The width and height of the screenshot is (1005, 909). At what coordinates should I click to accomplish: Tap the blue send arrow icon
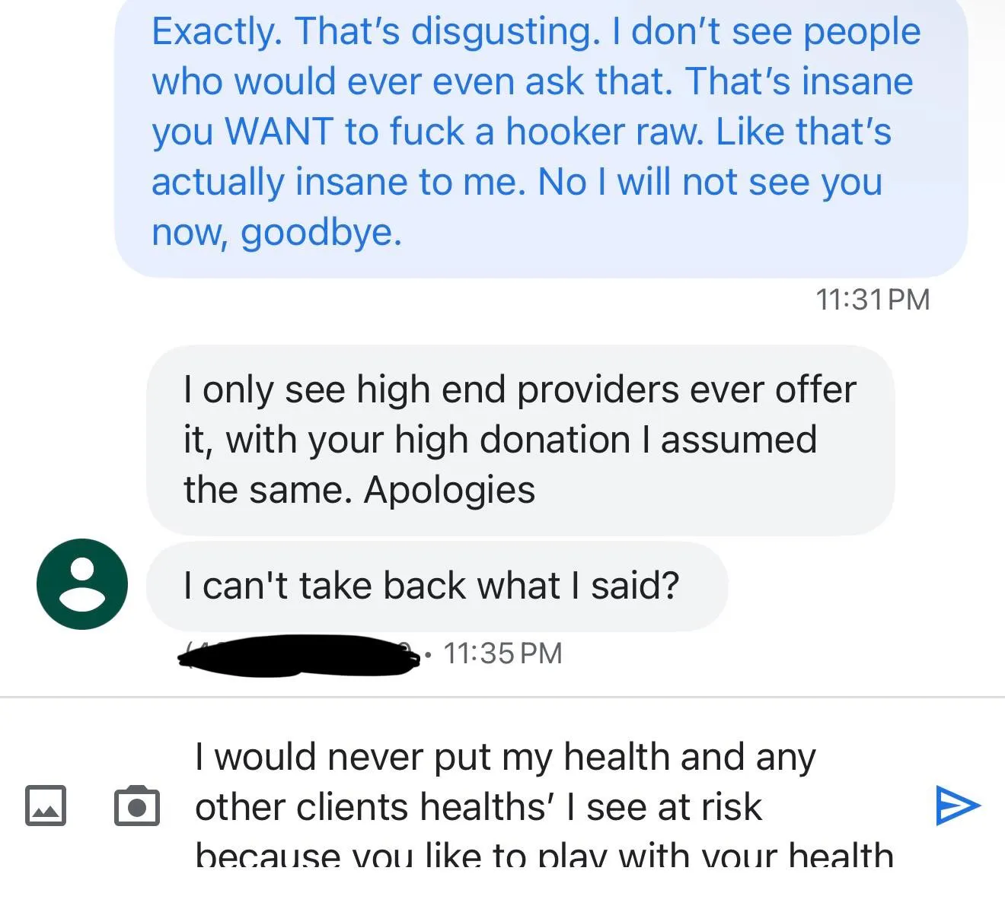tap(957, 805)
